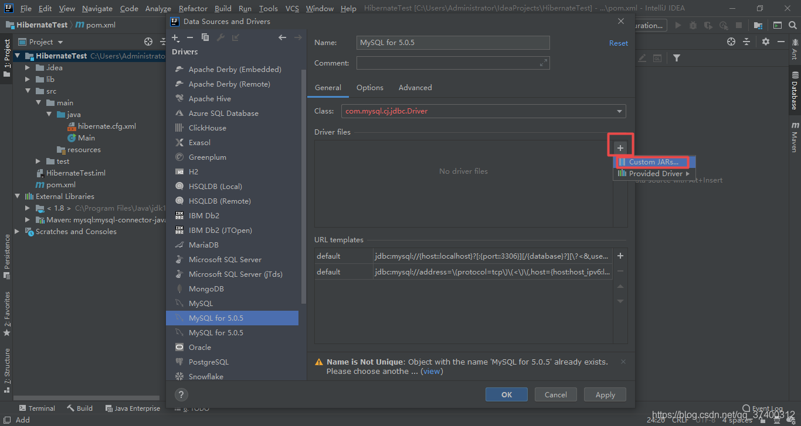
Task: Select hibernate.cfg.xml in project tree
Action: (107, 126)
